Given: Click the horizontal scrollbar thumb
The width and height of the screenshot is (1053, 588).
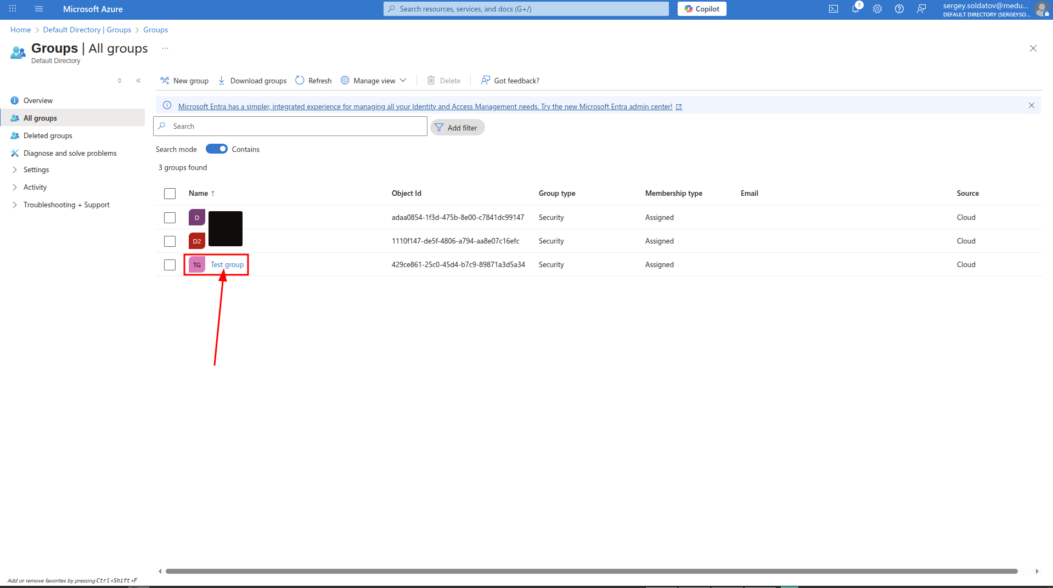Looking at the screenshot, I should tap(592, 571).
